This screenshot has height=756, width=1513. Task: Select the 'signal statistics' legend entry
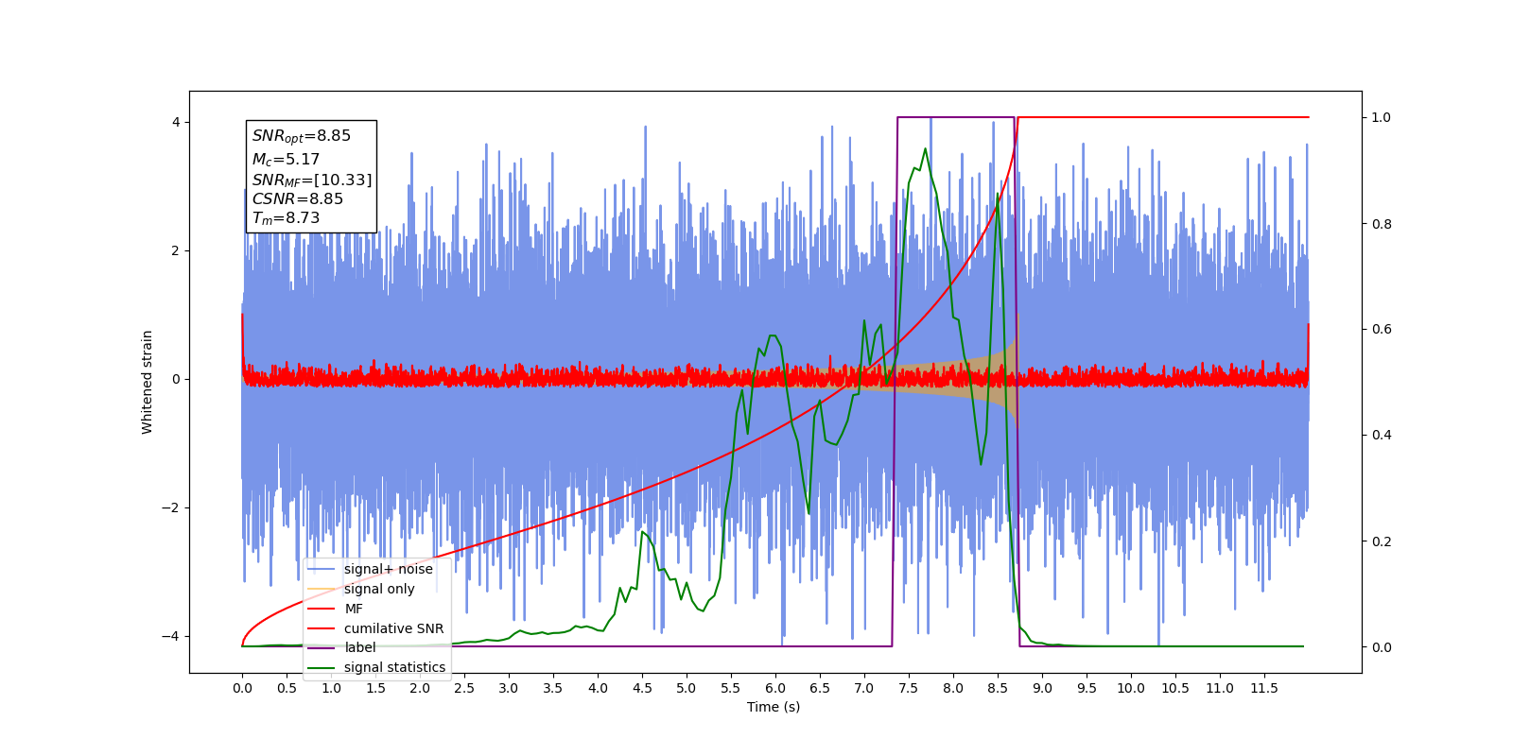pos(377,667)
